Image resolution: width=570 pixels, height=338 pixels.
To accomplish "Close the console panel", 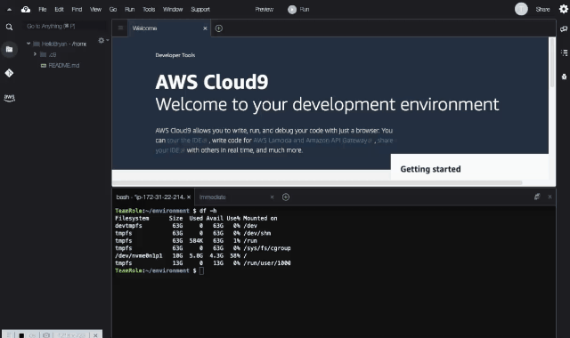I will pos(550,197).
